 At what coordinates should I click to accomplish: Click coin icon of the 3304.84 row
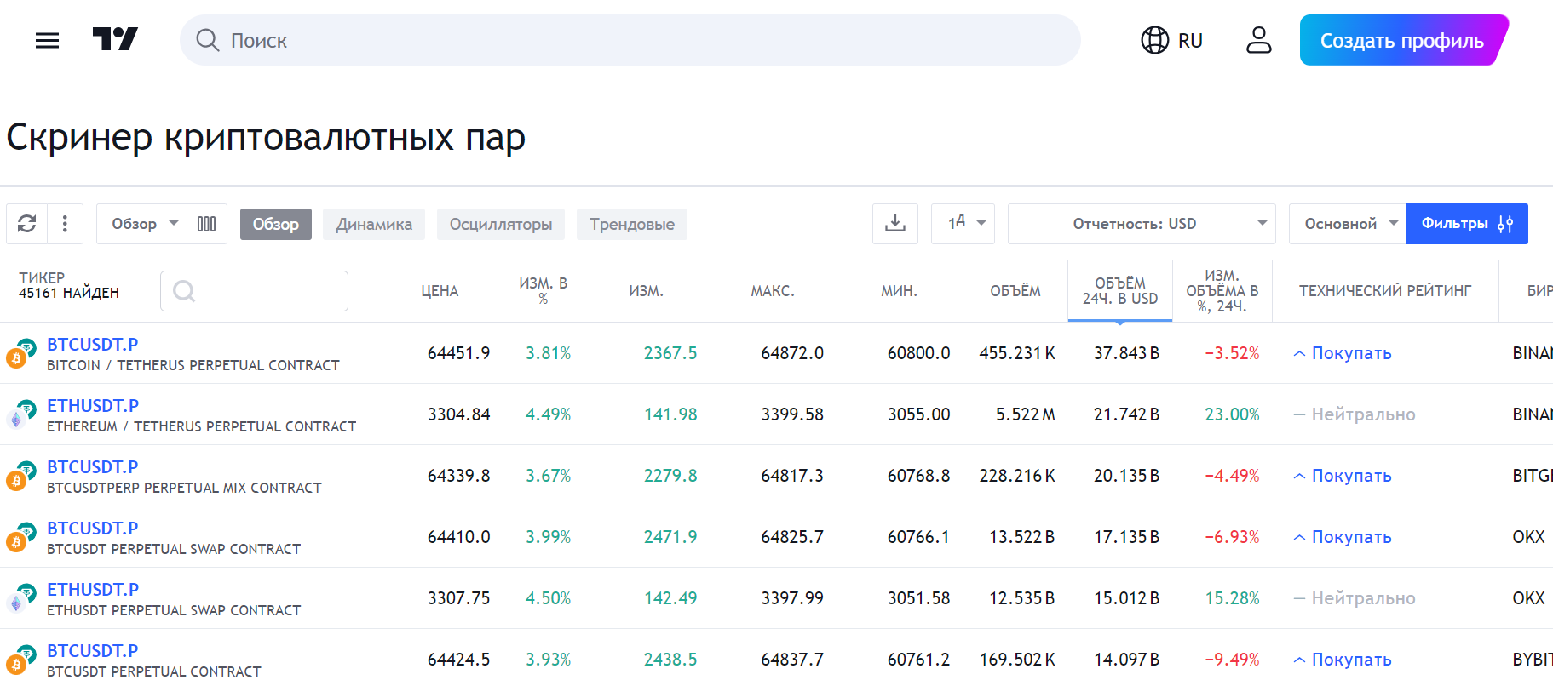(21, 414)
